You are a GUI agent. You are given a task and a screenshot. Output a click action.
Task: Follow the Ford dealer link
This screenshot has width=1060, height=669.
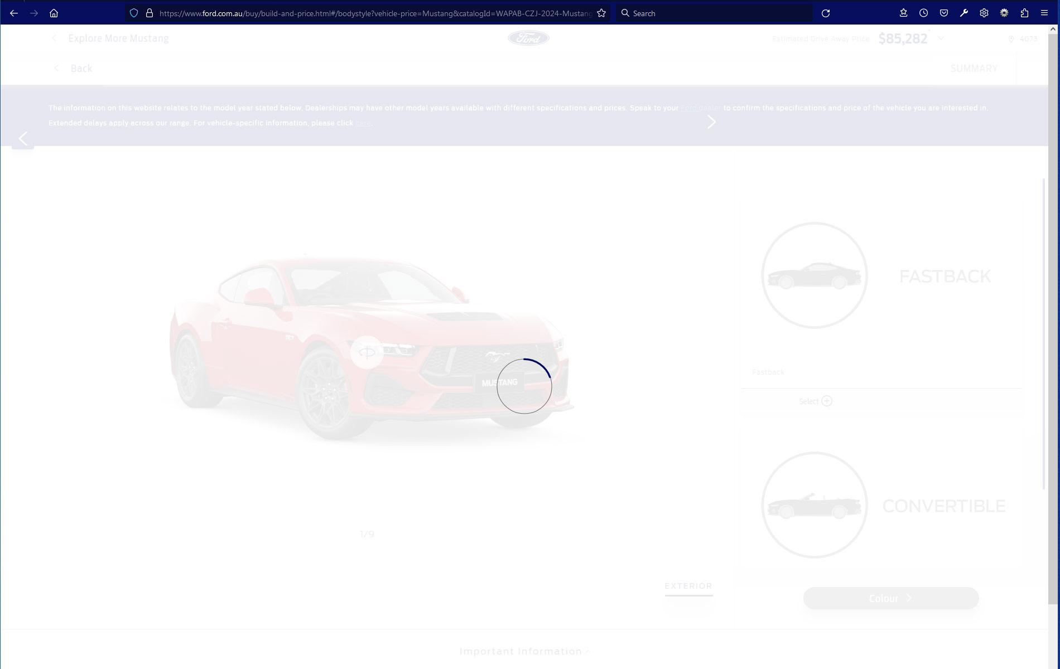(x=701, y=108)
